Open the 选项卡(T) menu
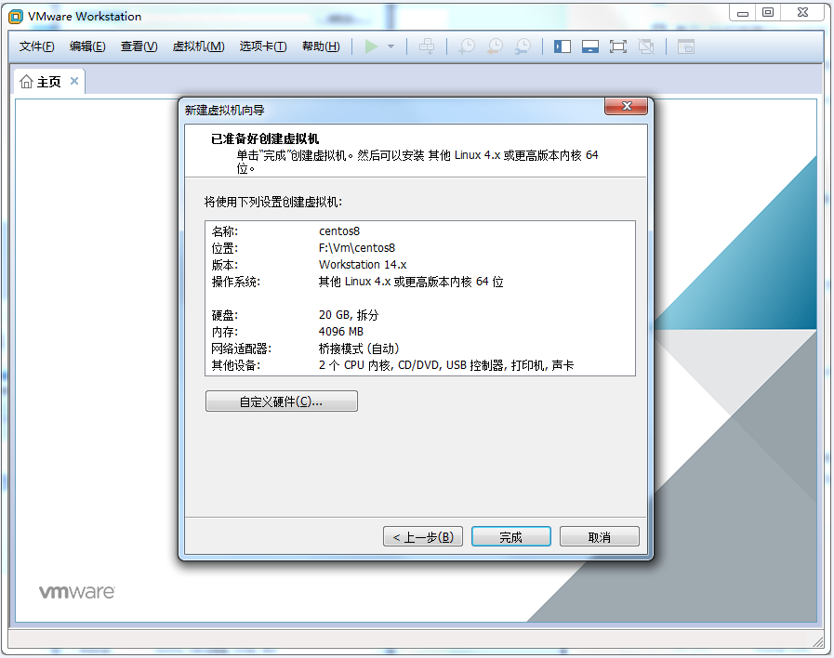This screenshot has height=658, width=834. [263, 46]
